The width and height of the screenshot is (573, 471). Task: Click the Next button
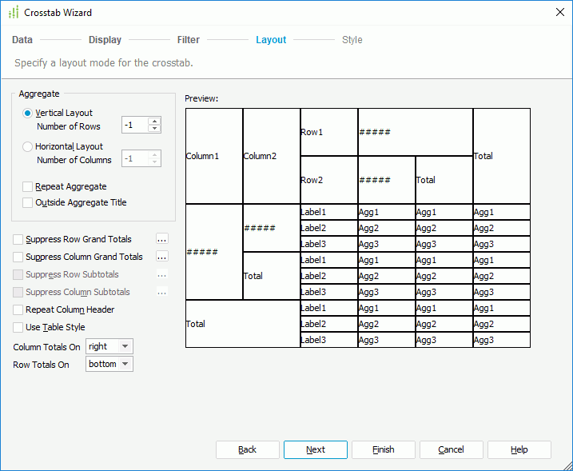(316, 449)
